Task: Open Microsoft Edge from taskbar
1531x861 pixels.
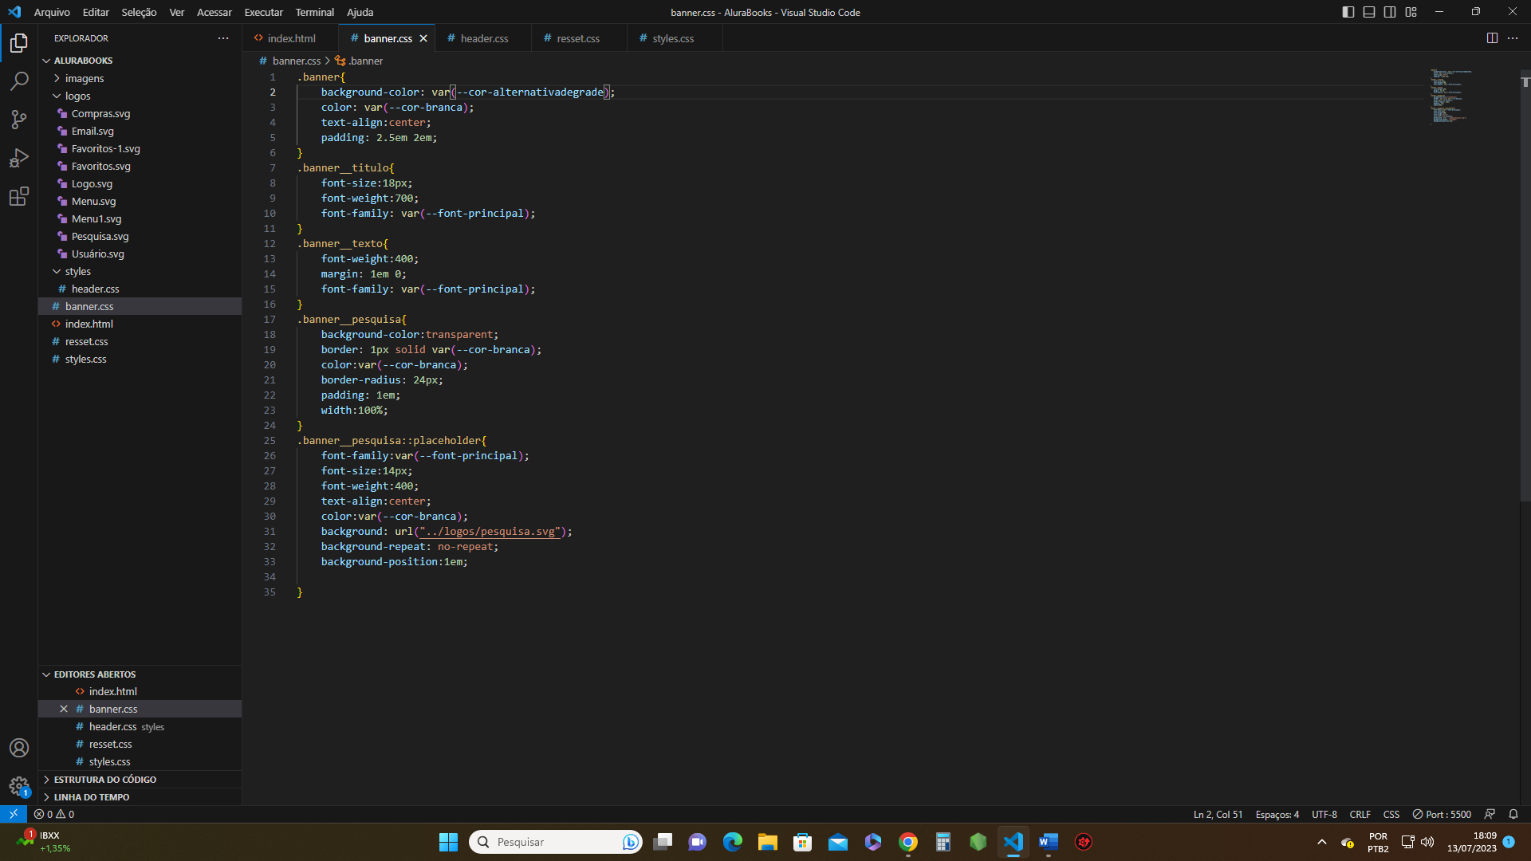Action: pyautogui.click(x=733, y=842)
